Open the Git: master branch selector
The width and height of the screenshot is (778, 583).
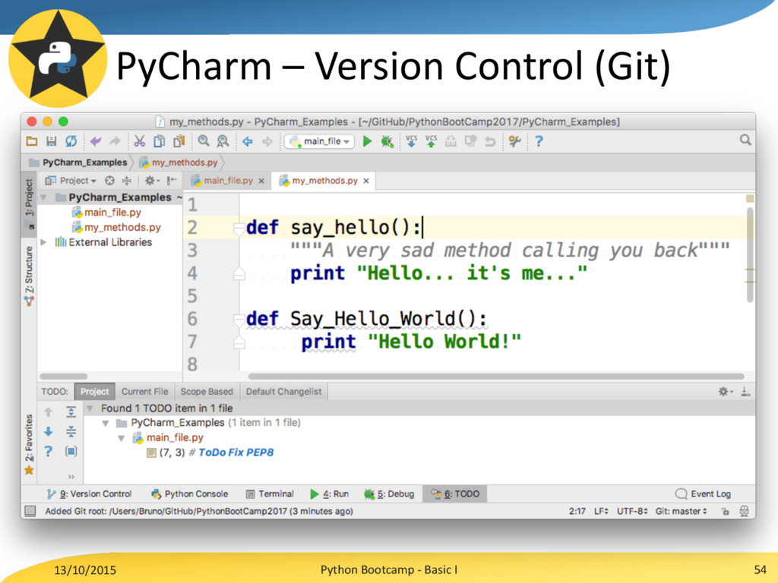click(681, 511)
